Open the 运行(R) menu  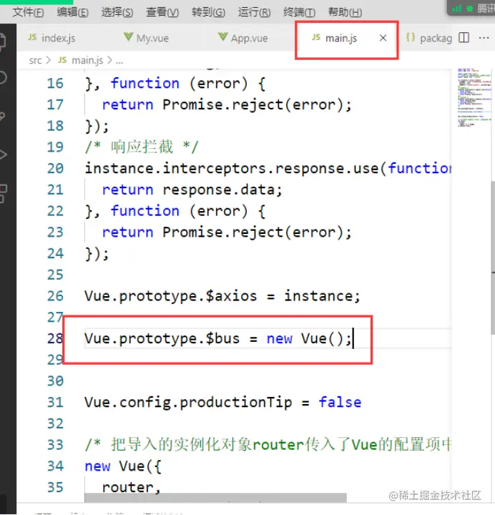click(254, 12)
